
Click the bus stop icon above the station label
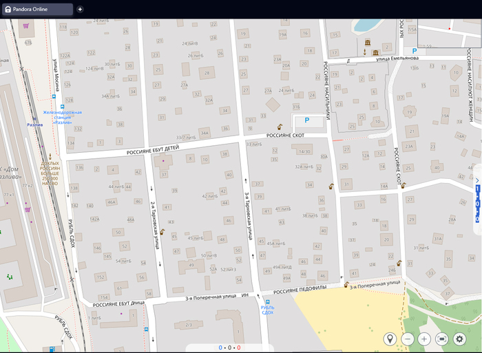(63, 107)
